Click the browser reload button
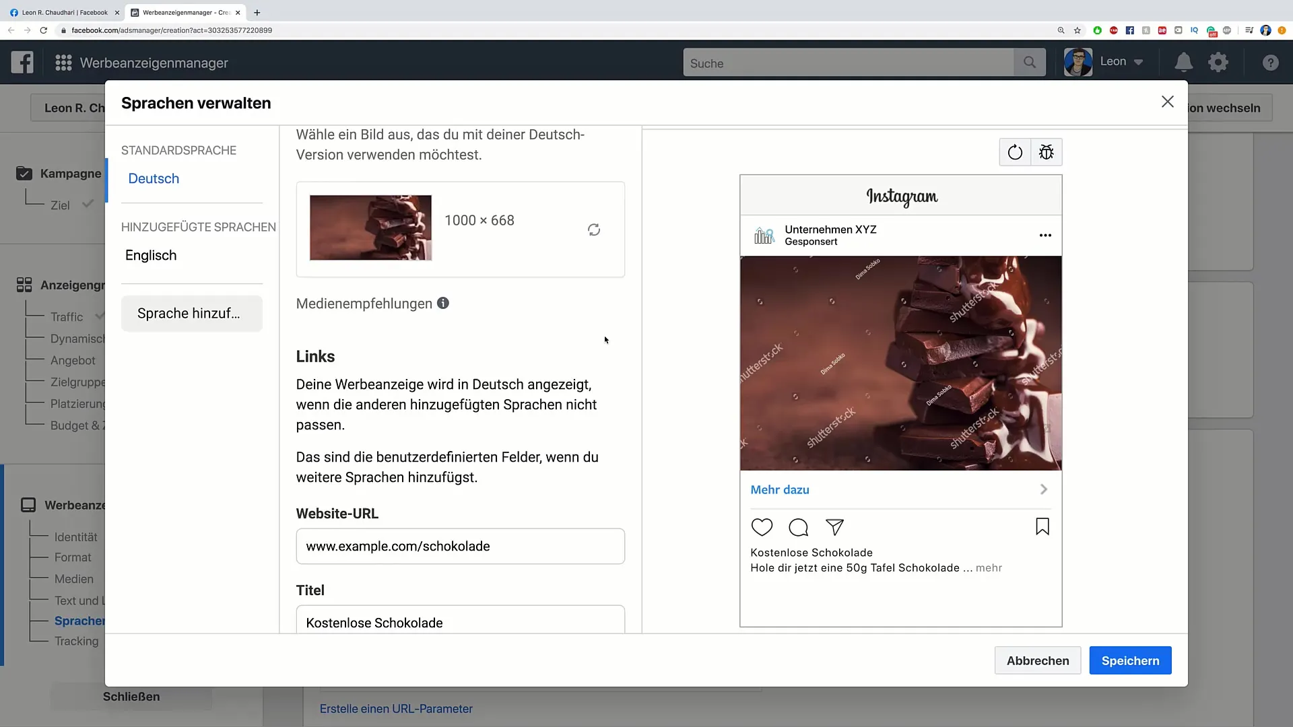Image resolution: width=1293 pixels, height=727 pixels. pyautogui.click(x=44, y=30)
